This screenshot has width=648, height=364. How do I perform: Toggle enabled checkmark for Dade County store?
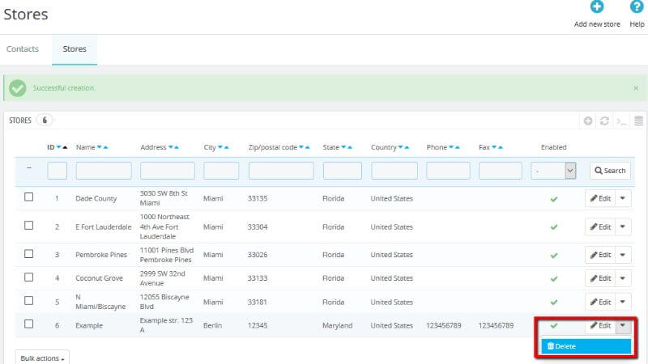(554, 199)
